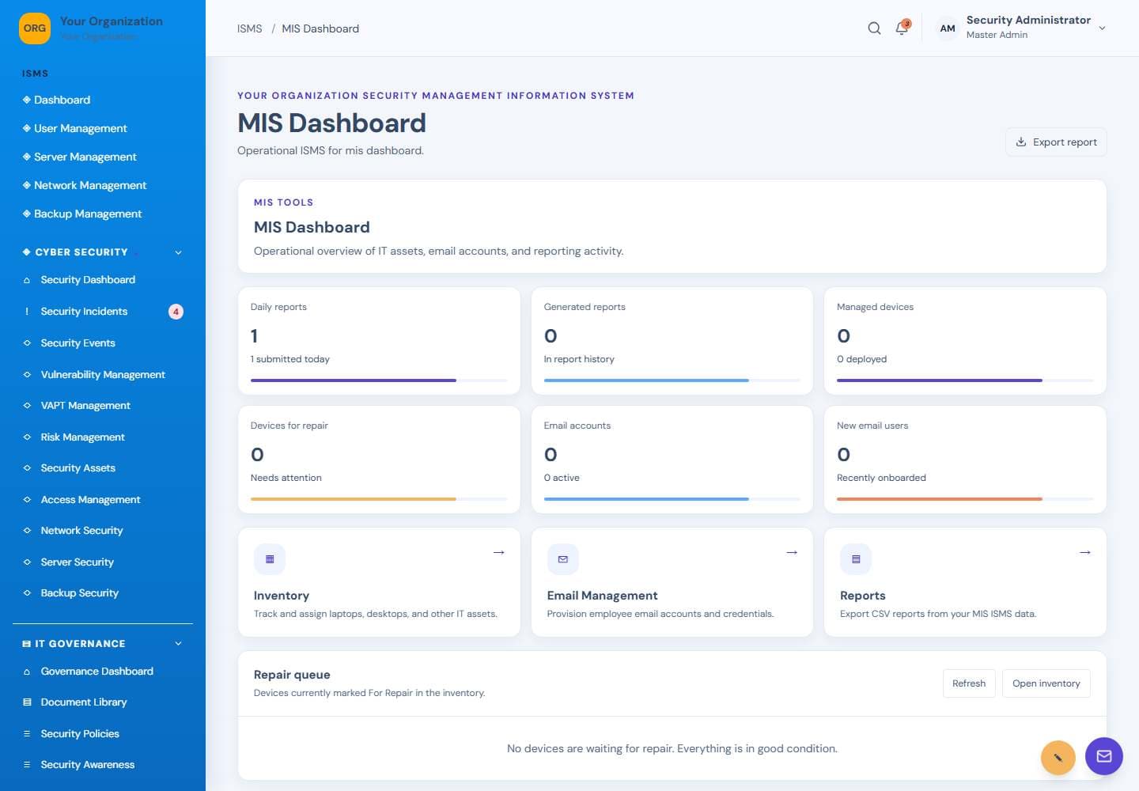Click the arrow on Reports card
Viewport: 1139px width, 791px height.
pos(1085,552)
